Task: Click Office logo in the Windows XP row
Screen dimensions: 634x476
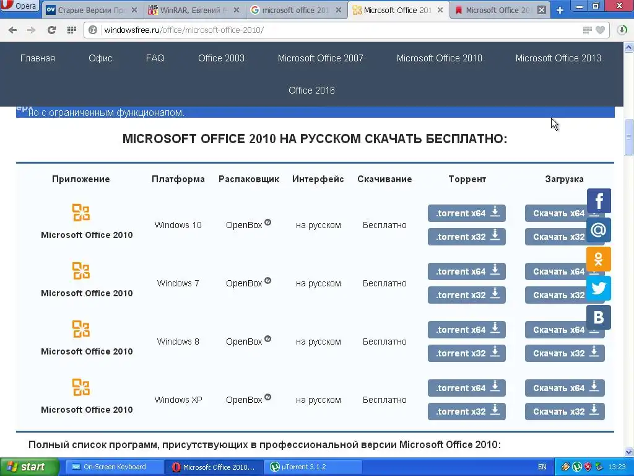Action: pyautogui.click(x=81, y=387)
